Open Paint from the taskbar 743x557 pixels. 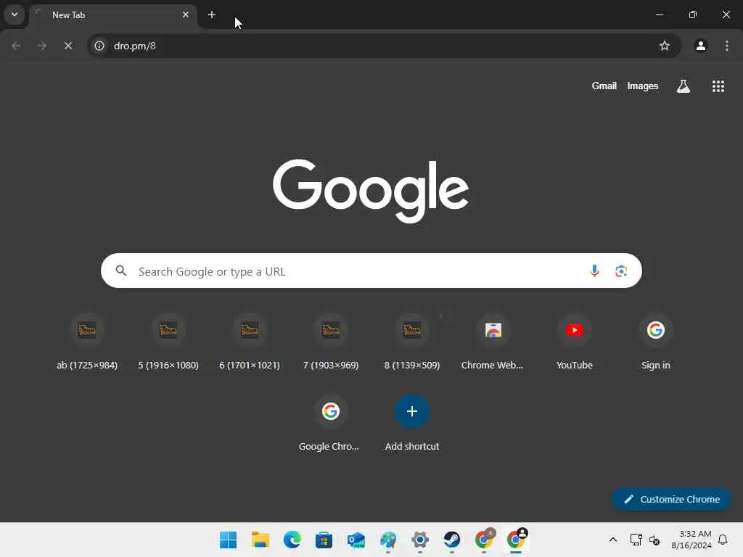click(x=388, y=540)
